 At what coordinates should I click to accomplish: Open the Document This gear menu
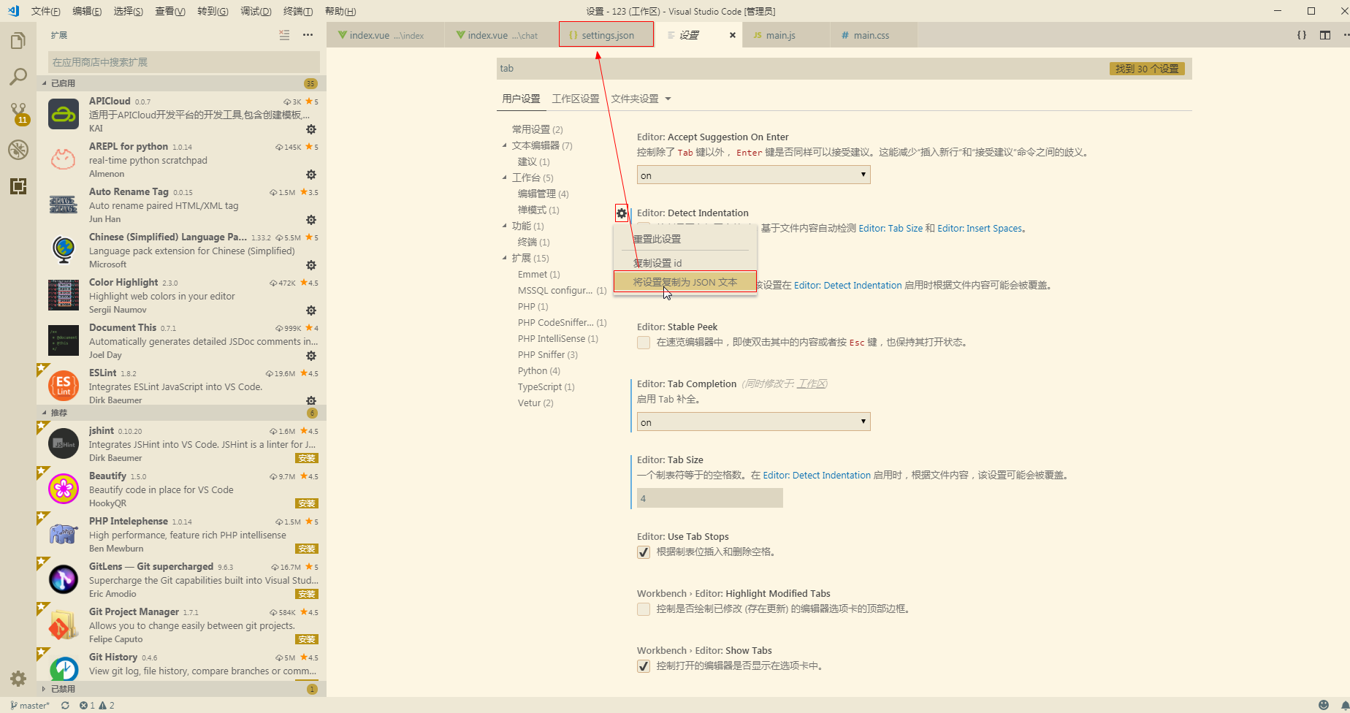311,356
